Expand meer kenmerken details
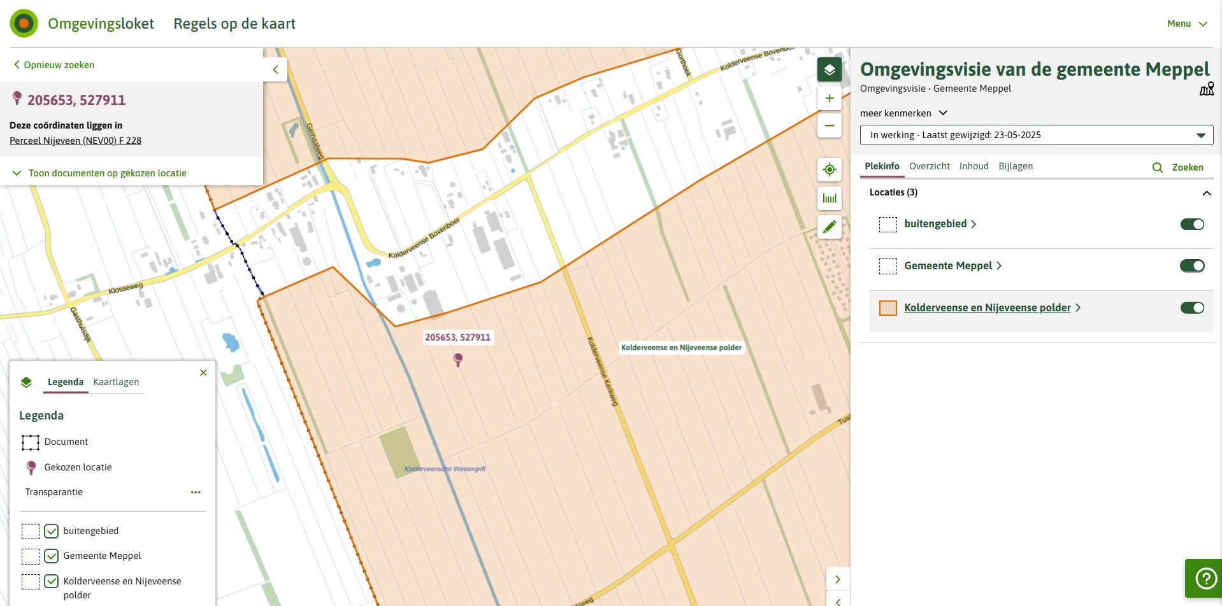Image resolution: width=1222 pixels, height=606 pixels. pyautogui.click(x=903, y=113)
